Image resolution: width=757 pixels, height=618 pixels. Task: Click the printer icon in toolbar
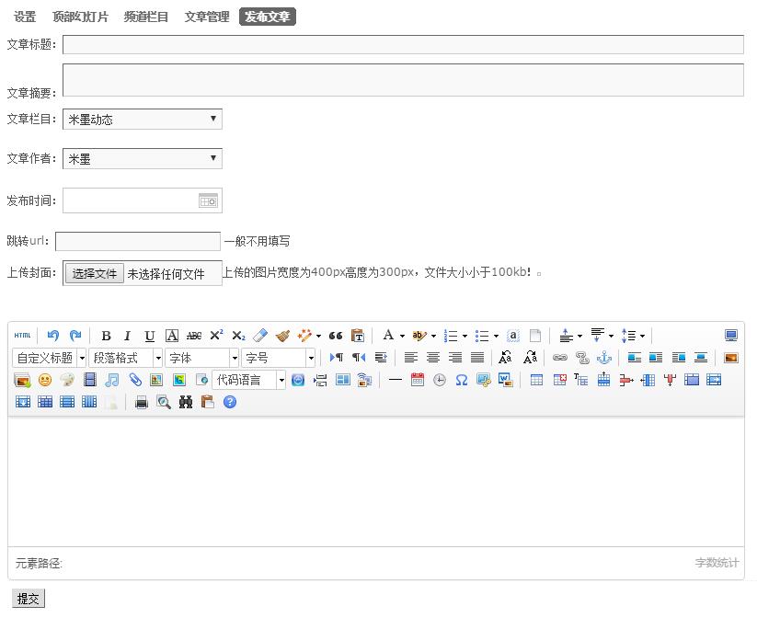point(142,402)
